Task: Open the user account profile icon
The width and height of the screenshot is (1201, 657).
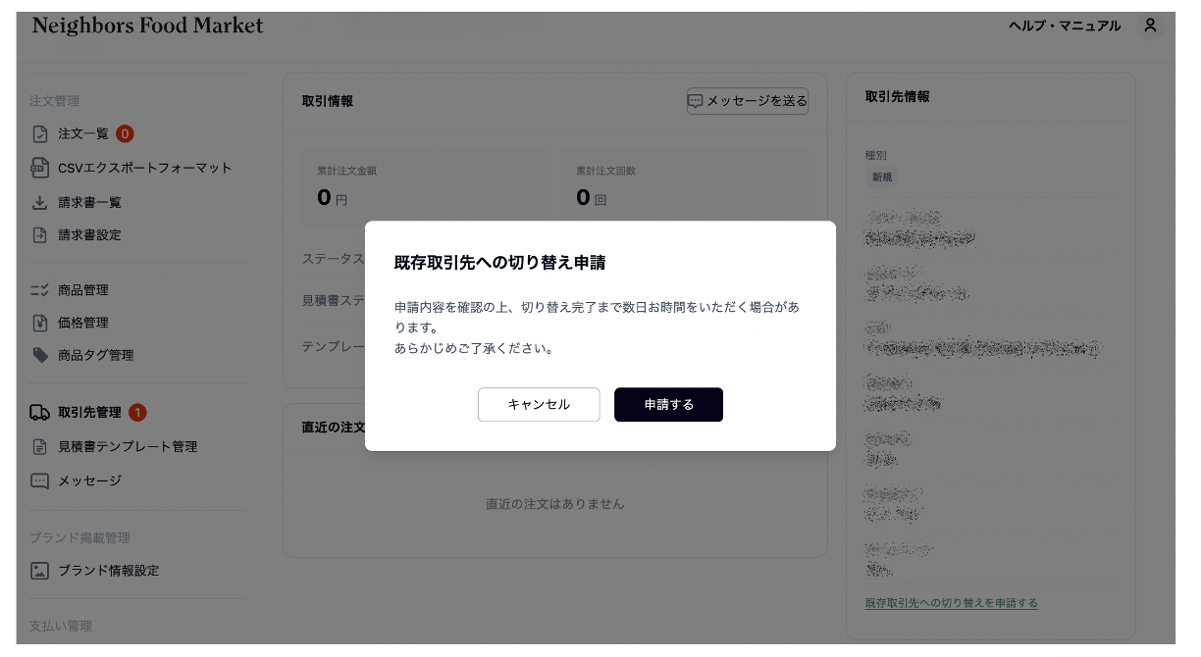Action: coord(1150,25)
